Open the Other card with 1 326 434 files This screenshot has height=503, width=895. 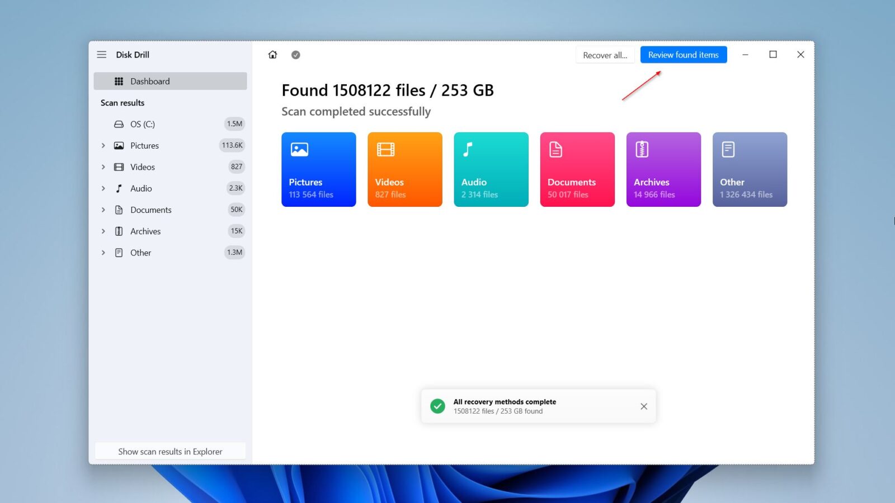click(x=750, y=169)
